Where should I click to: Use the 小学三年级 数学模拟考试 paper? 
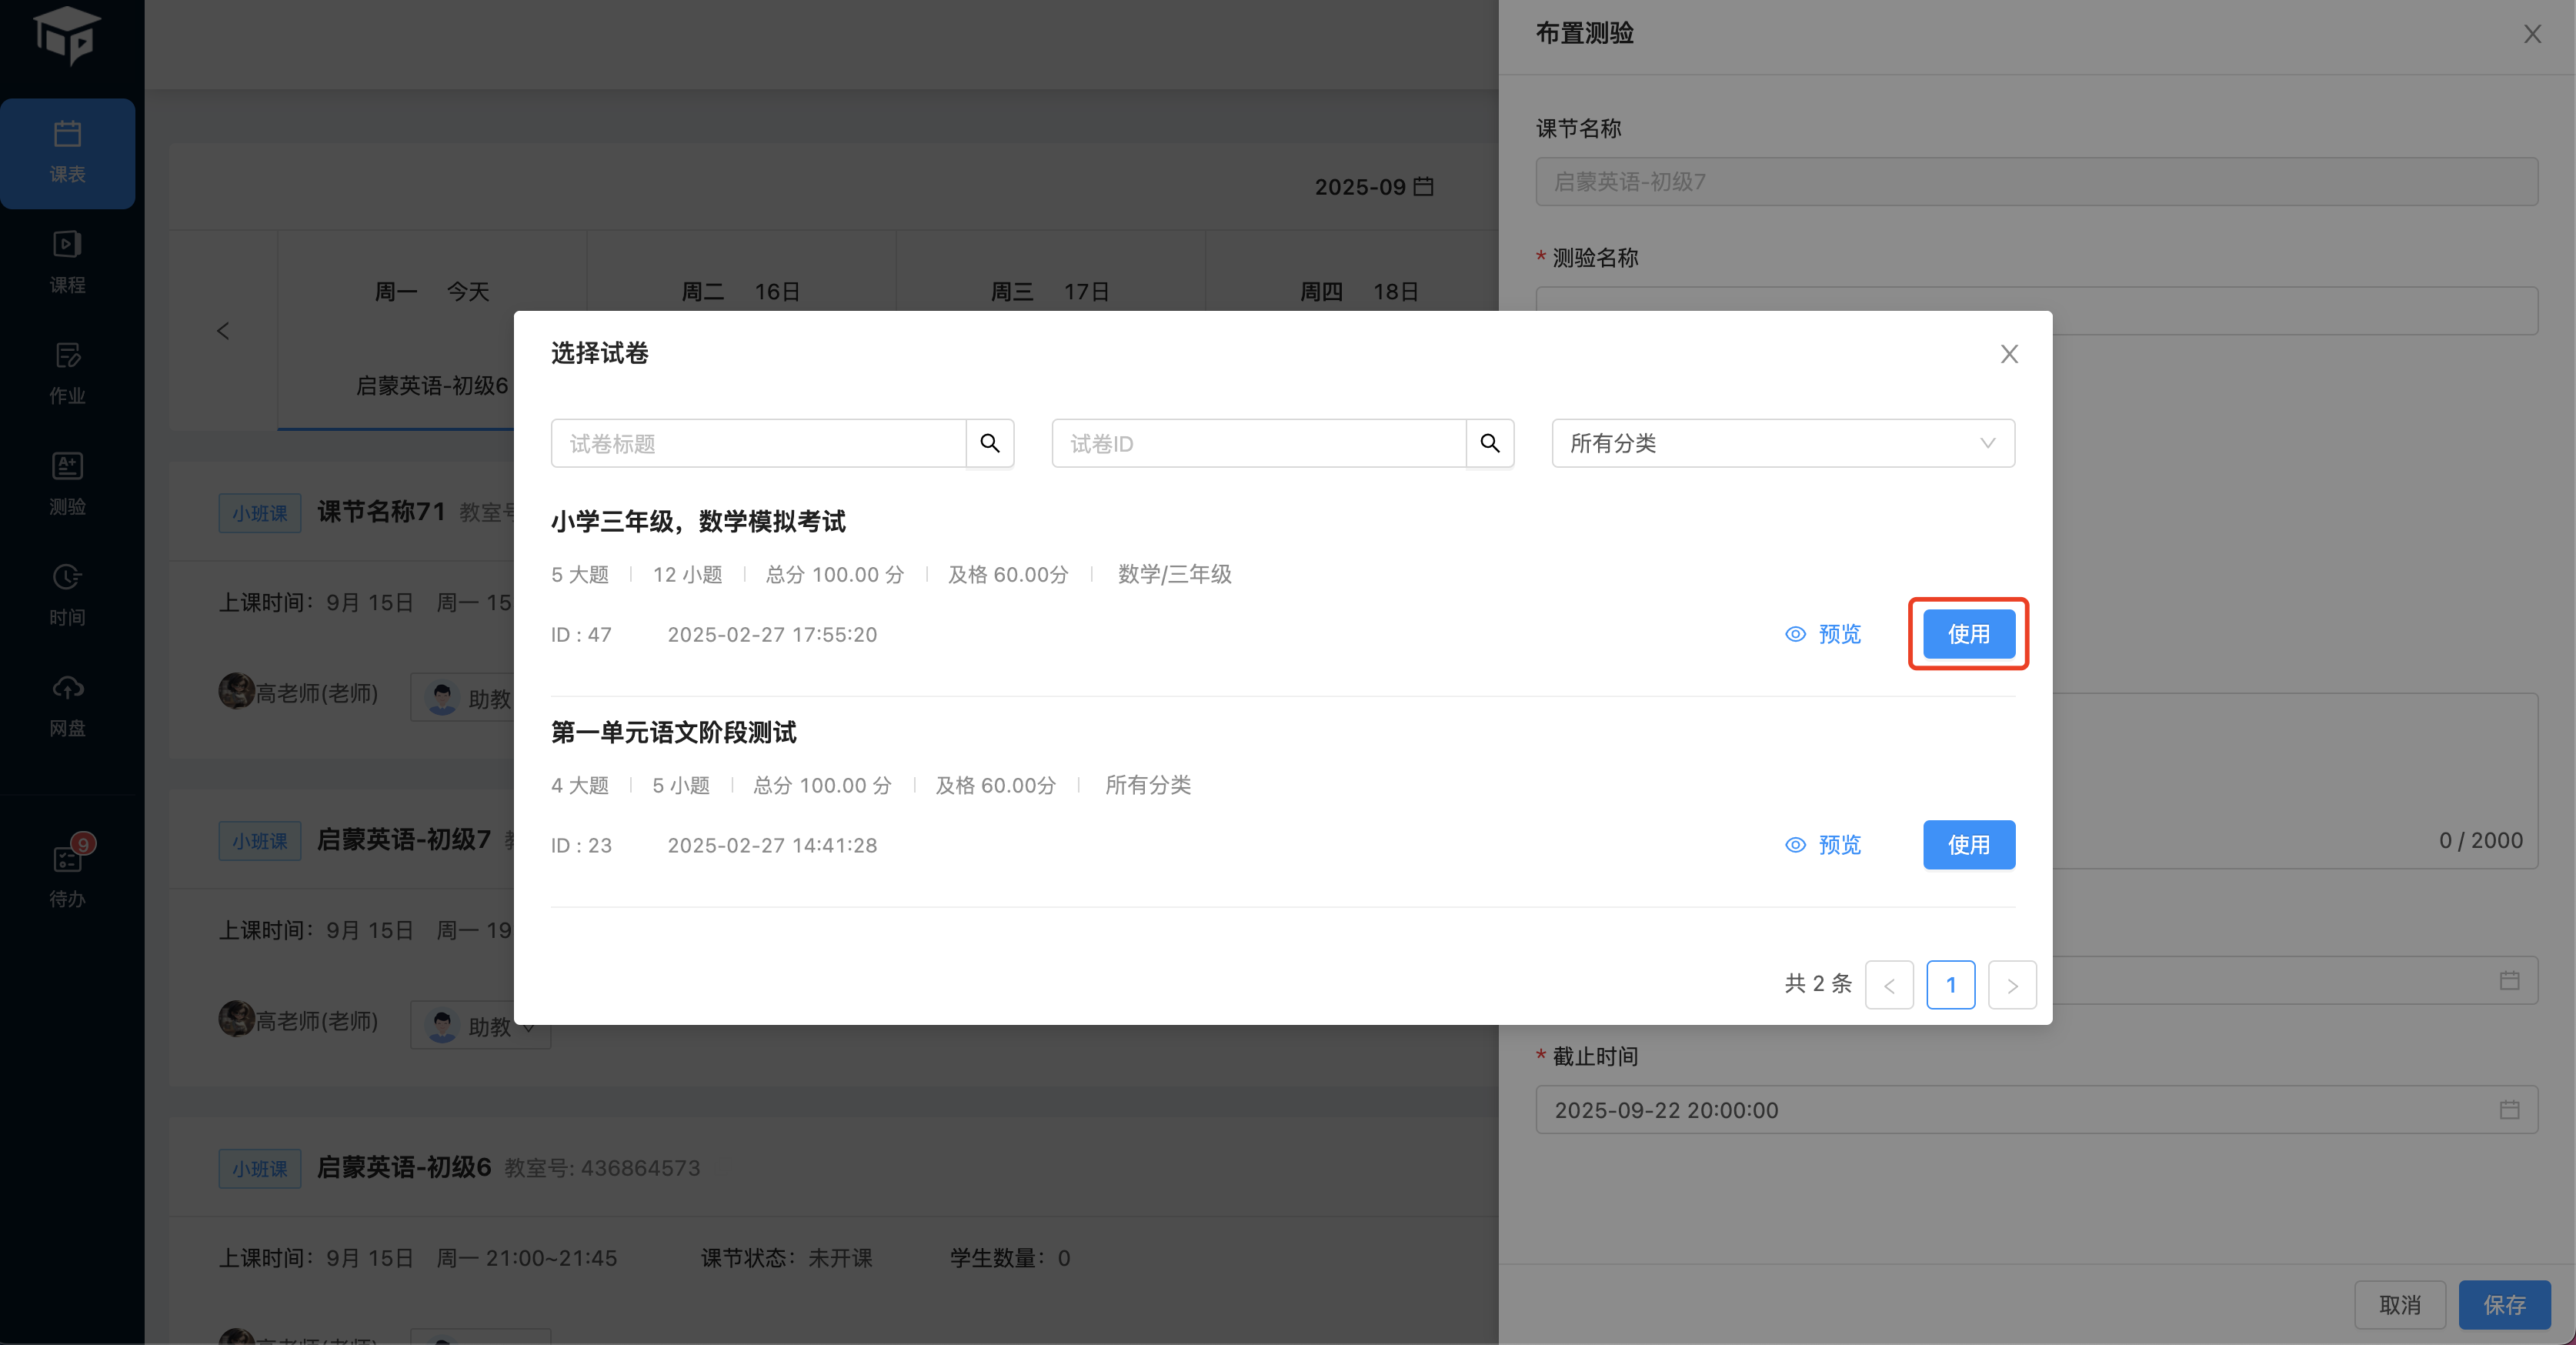[x=1968, y=634]
